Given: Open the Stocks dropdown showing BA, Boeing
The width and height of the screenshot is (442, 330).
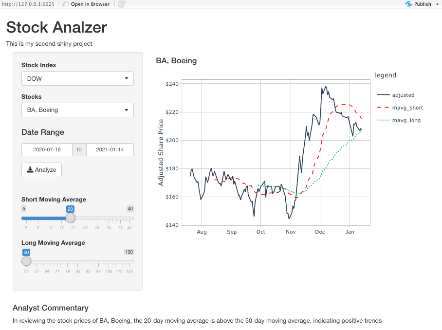Looking at the screenshot, I should [x=77, y=110].
